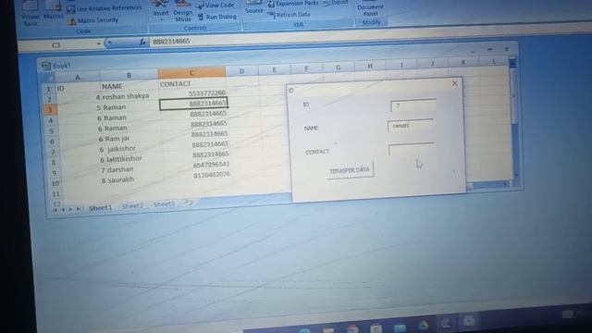Select row 10 header
The image size is (592, 333).
point(55,183)
